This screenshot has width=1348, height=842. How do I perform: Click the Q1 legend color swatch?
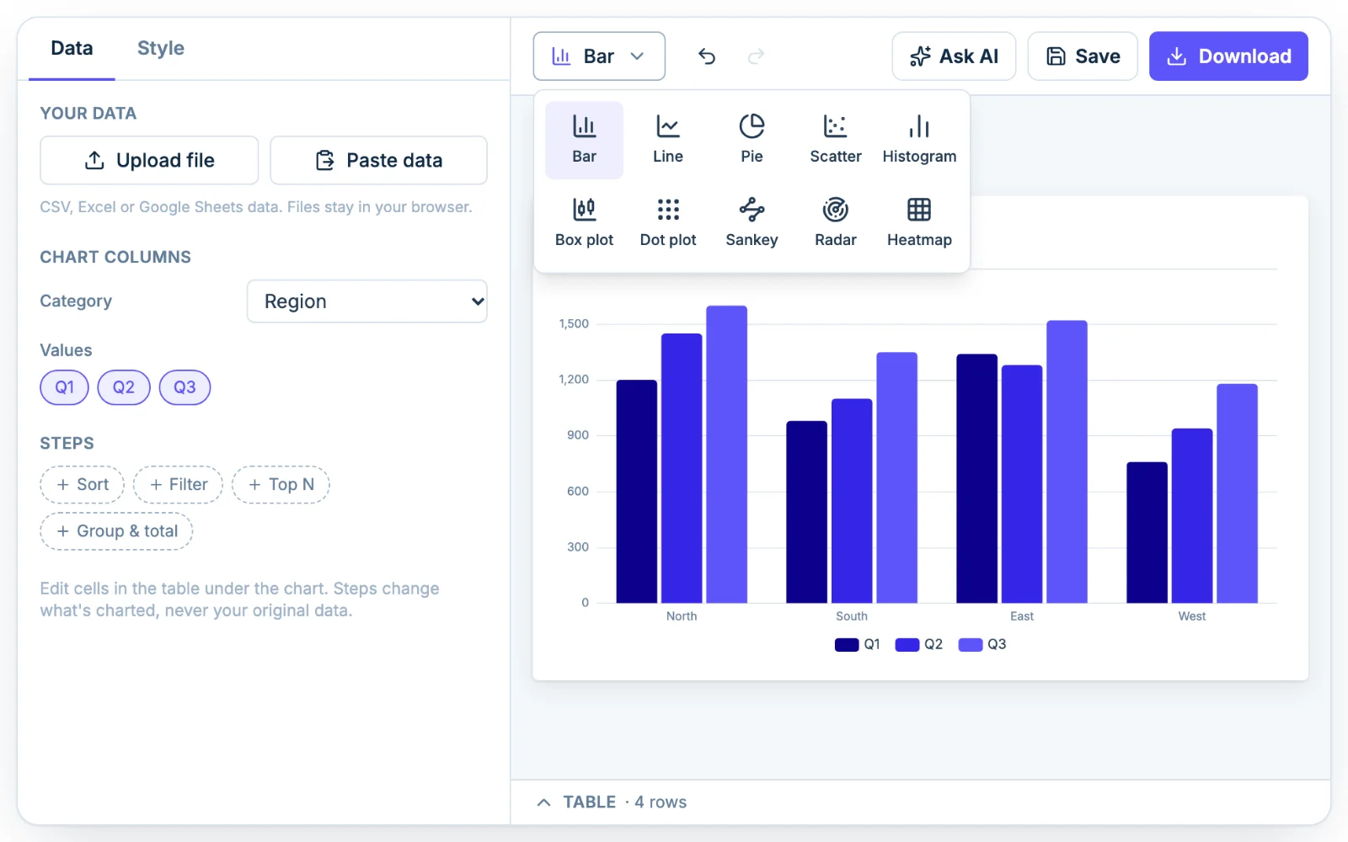point(847,645)
